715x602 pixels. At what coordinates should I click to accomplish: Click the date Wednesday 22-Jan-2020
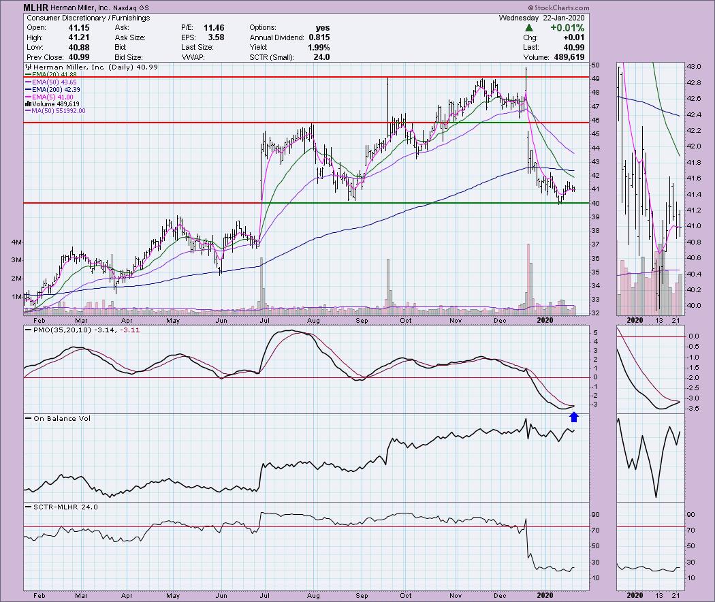point(541,18)
